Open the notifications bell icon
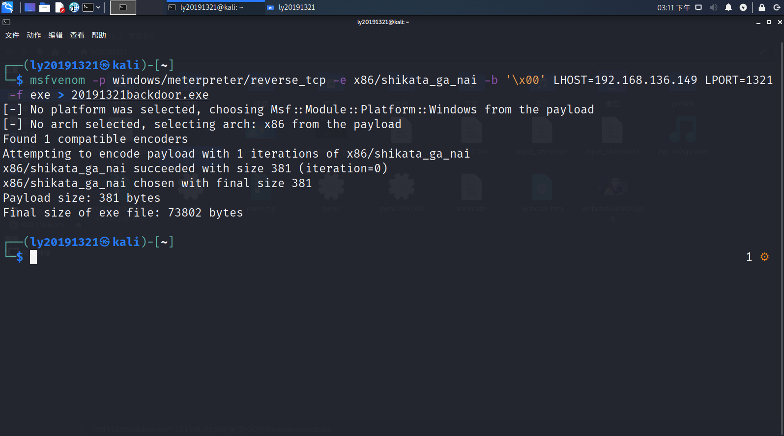 click(728, 7)
